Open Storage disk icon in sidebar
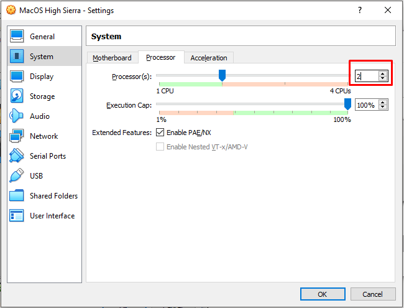 click(x=17, y=96)
